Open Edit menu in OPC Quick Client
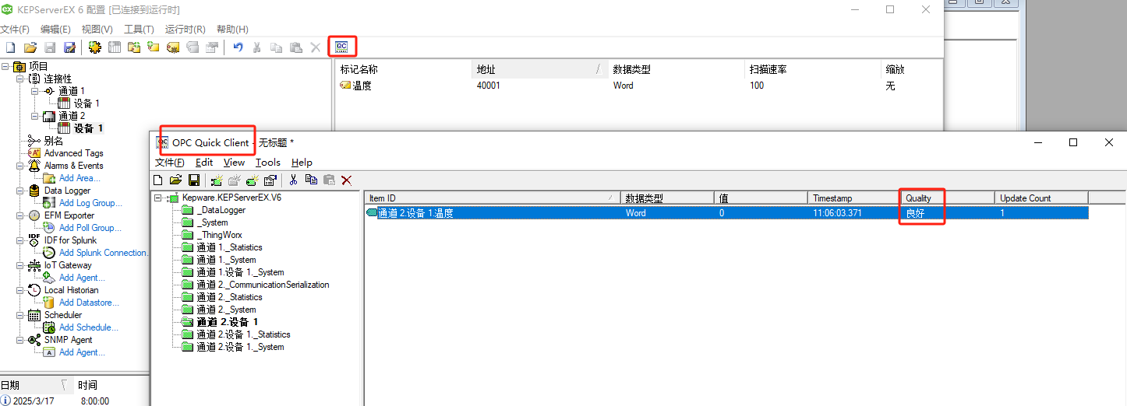The image size is (1127, 406). pyautogui.click(x=204, y=163)
